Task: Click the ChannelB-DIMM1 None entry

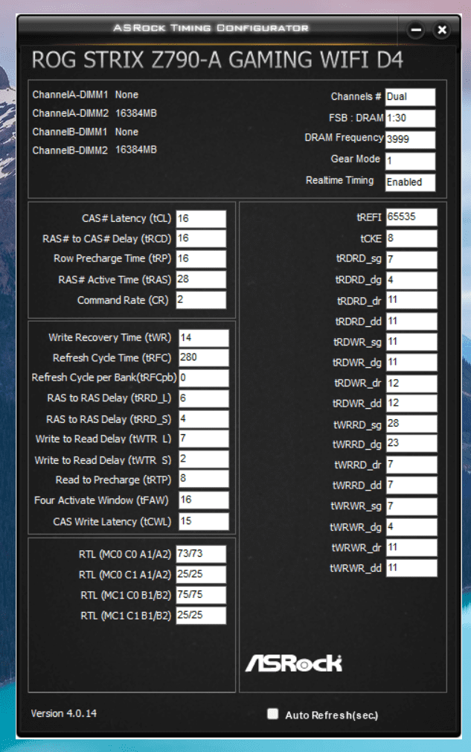Action: pyautogui.click(x=86, y=132)
